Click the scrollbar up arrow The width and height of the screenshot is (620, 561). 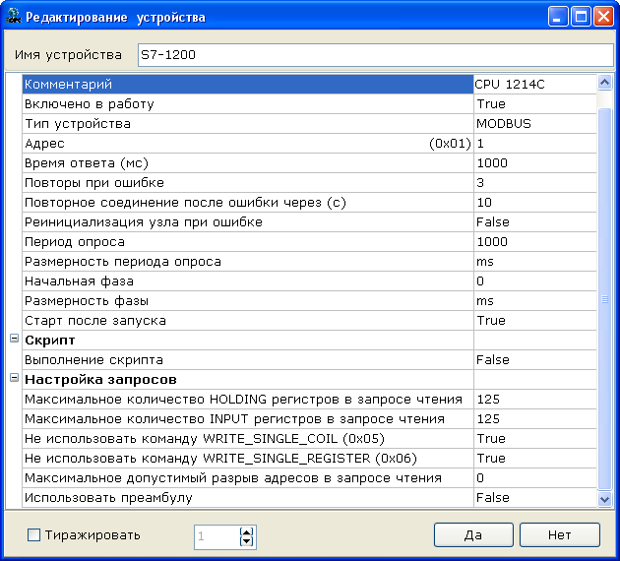tap(604, 83)
